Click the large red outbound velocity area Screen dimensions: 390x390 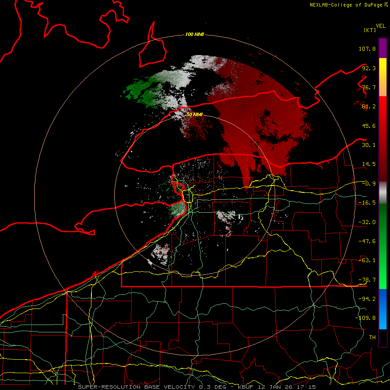point(259,117)
